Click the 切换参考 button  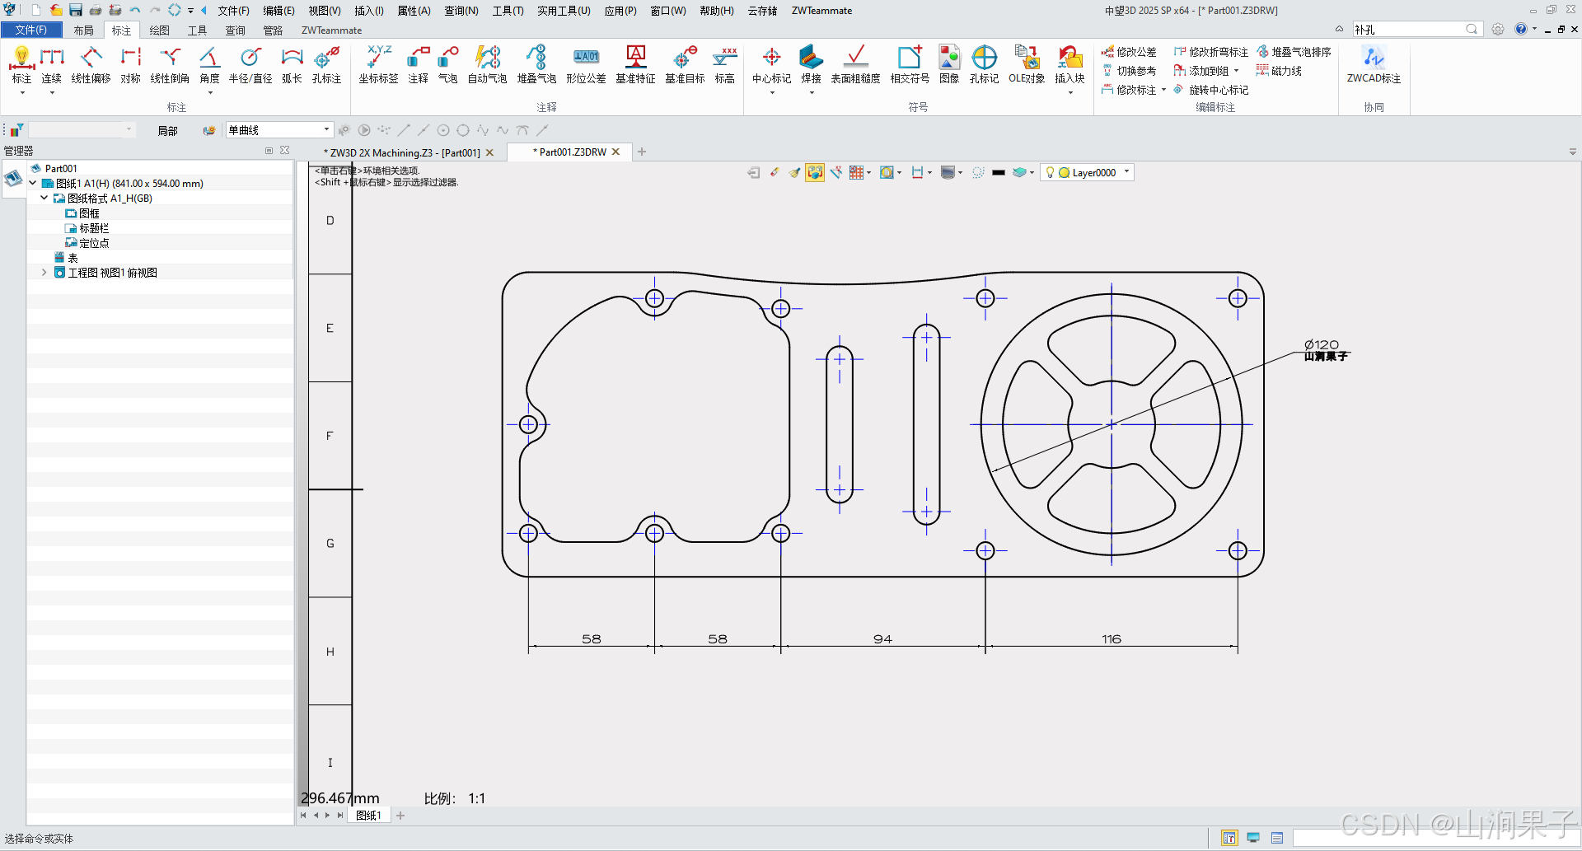click(1129, 71)
